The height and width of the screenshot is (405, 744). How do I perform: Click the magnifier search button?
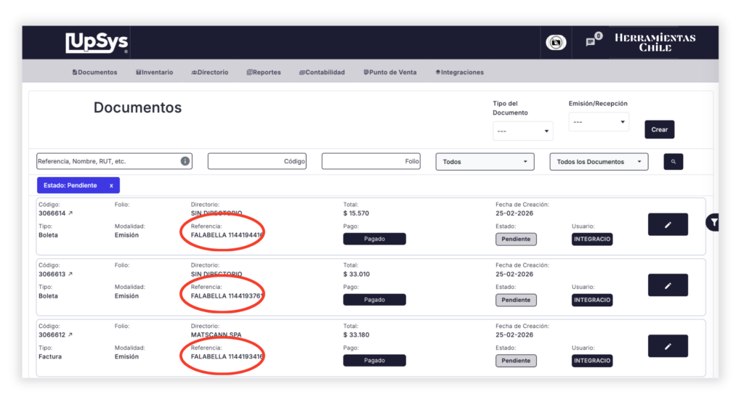[x=673, y=162]
